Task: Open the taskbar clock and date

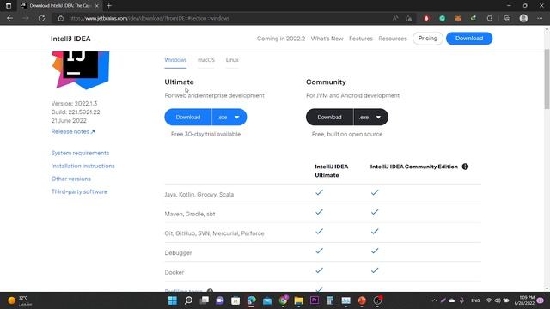Action: pos(524,300)
